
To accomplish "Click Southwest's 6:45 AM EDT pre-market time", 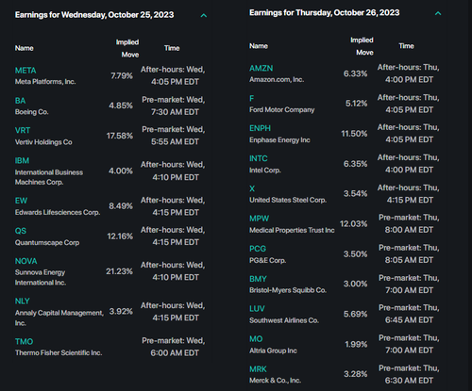I will pyautogui.click(x=409, y=319).
